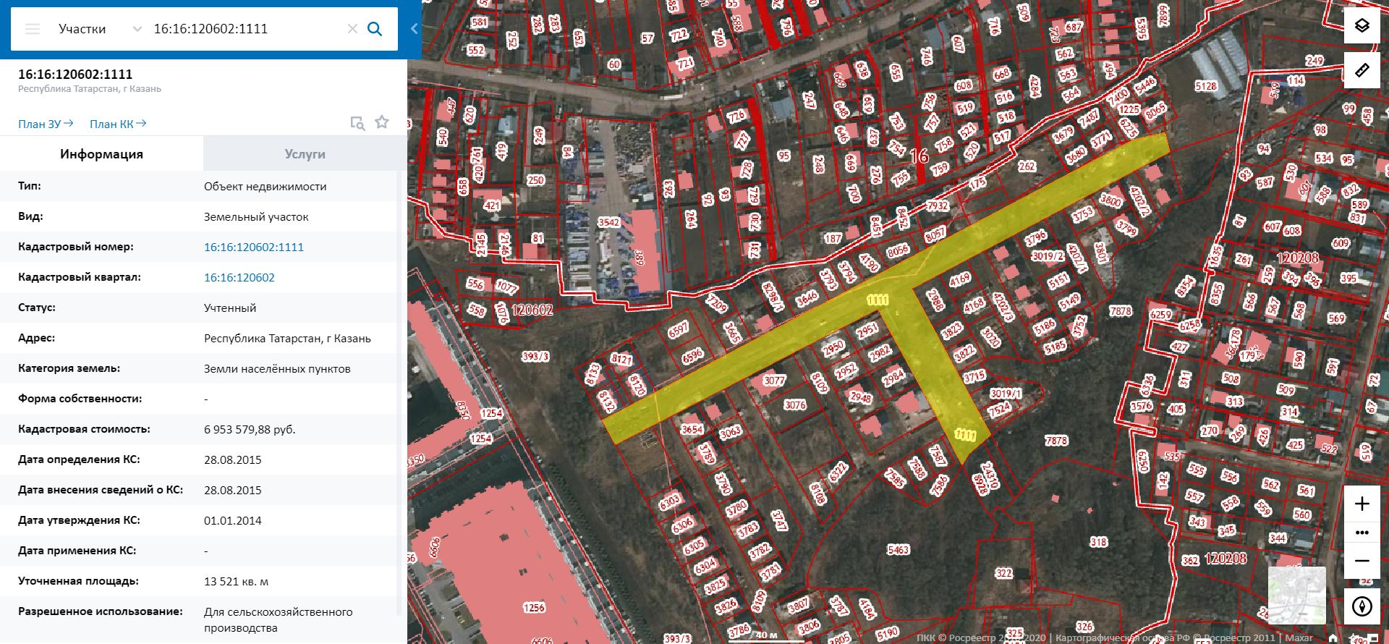Viewport: 1389px width, 644px height.
Task: Open the План ЗУ link
Action: (46, 124)
